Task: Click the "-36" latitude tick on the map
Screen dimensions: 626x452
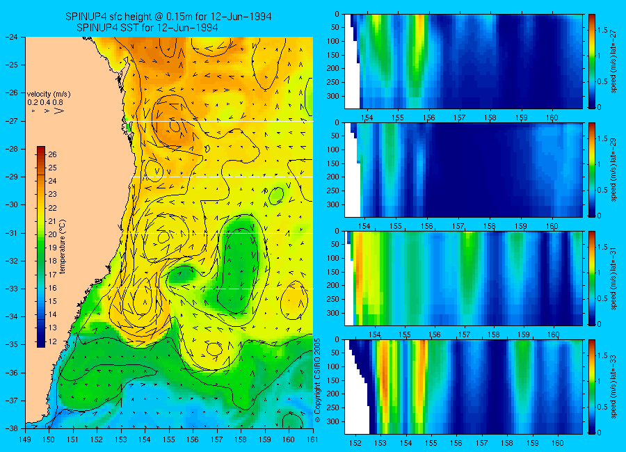Action: coord(13,373)
